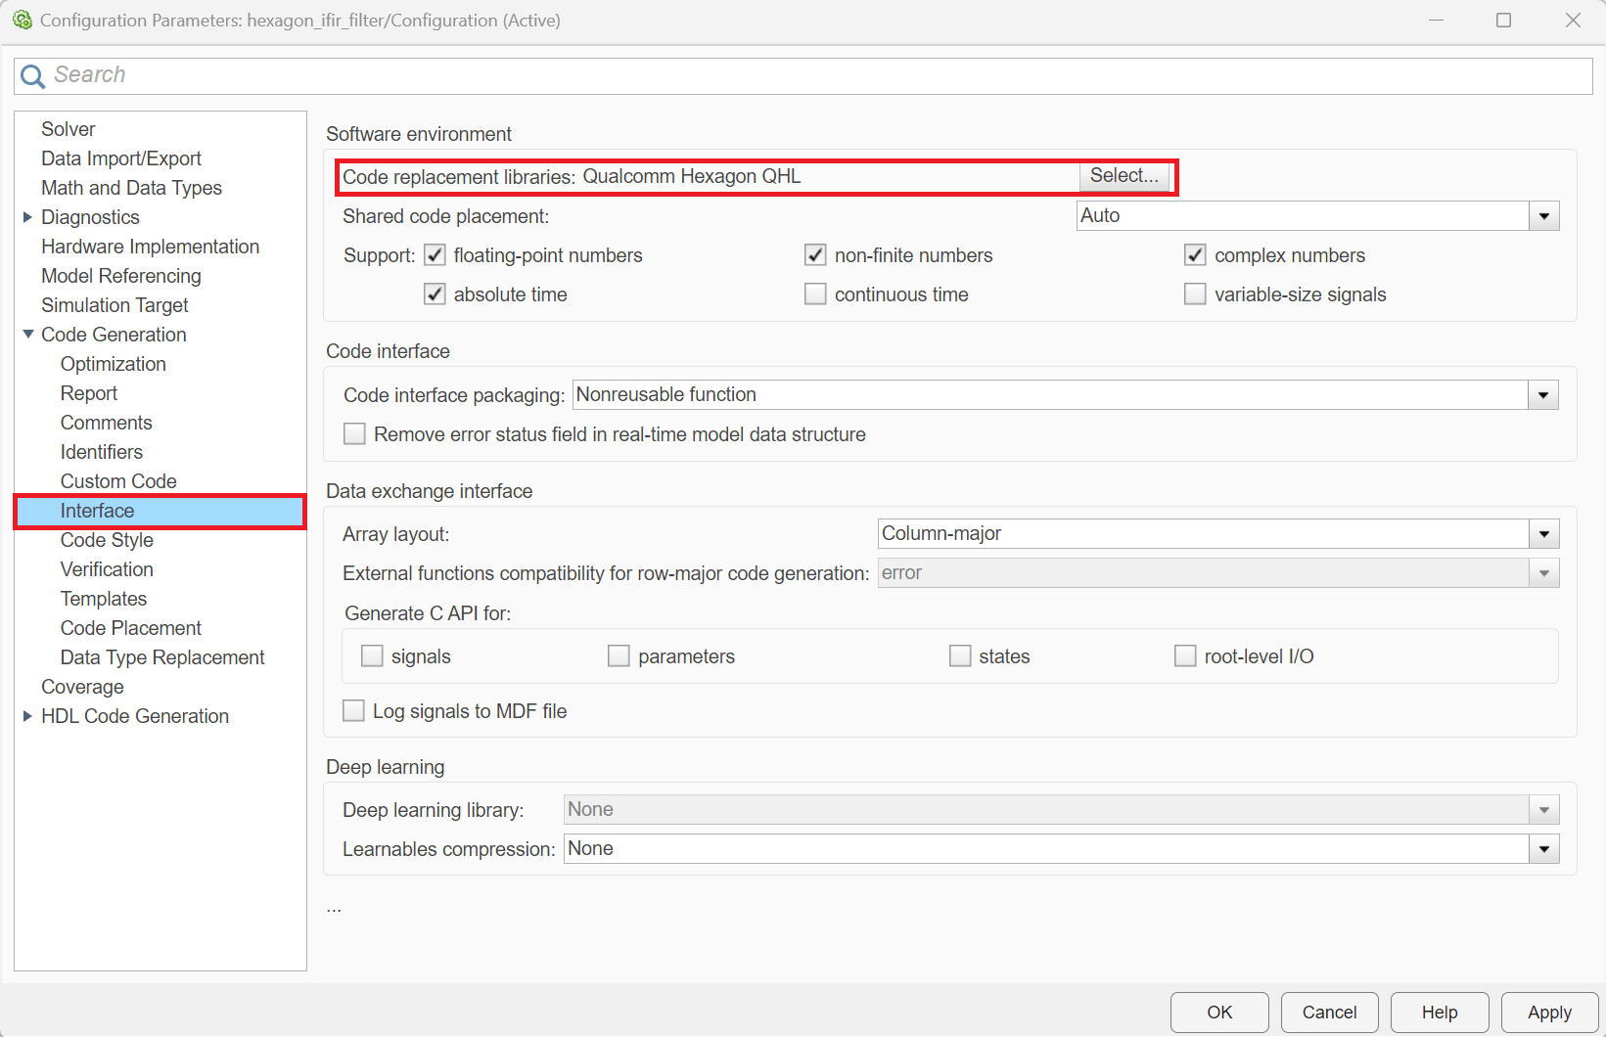Enable variable-size signals support
The height and width of the screenshot is (1037, 1606).
[x=1195, y=294]
